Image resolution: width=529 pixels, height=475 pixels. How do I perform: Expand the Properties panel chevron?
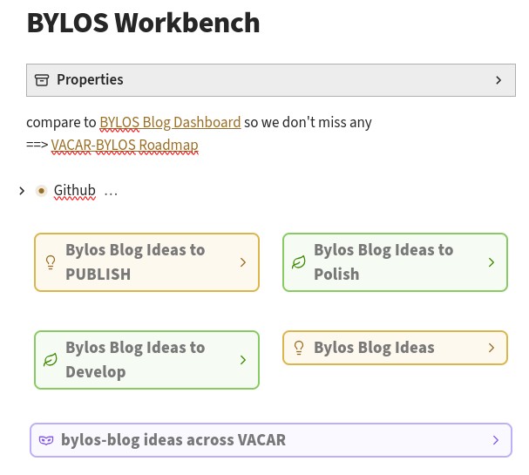[498, 80]
